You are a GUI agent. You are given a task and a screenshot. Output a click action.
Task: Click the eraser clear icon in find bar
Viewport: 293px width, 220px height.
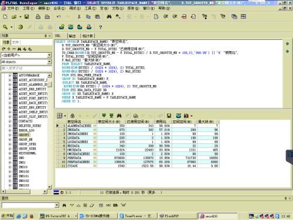(92, 205)
